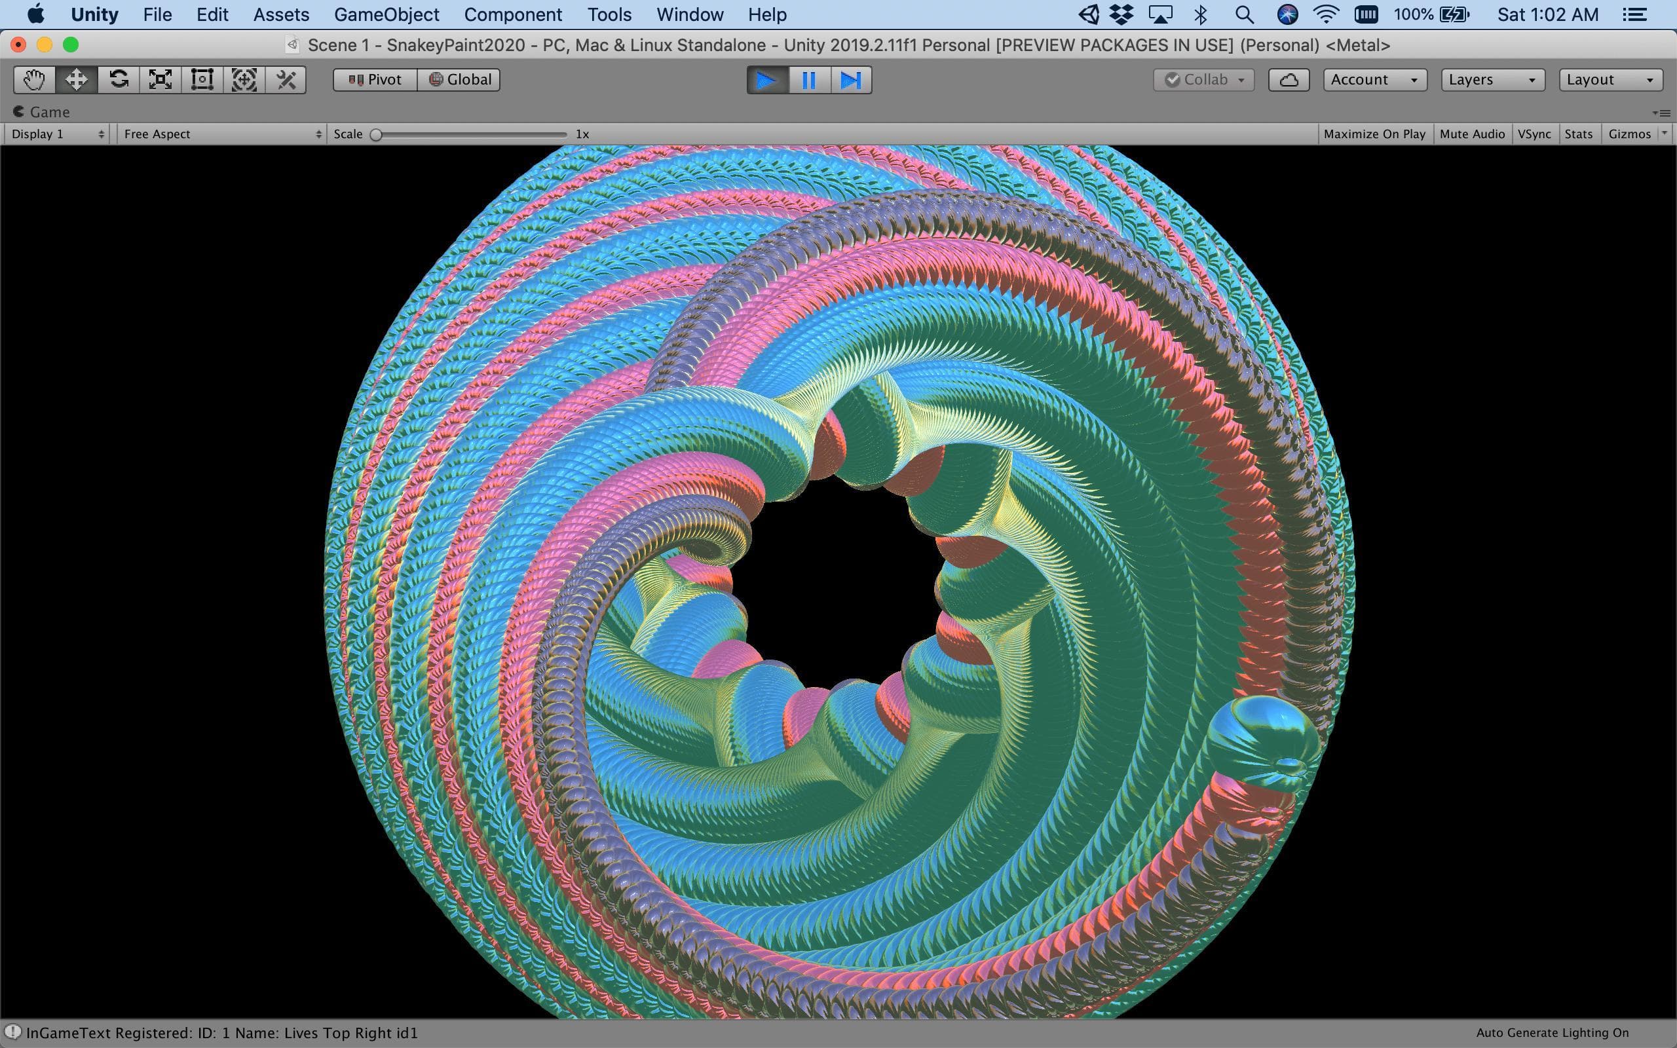Select the Move tool
Screen dimensions: 1677x1048
[x=76, y=80]
